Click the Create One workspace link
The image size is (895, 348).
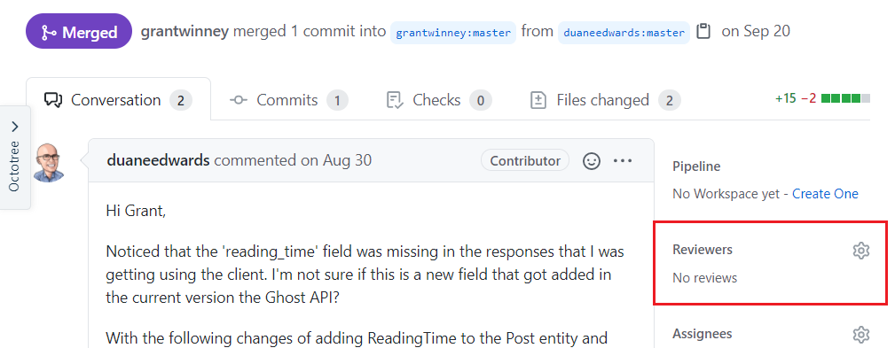pos(825,194)
